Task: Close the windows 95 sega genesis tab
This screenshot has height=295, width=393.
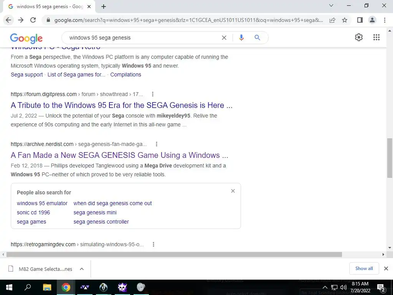Action: [x=89, y=7]
